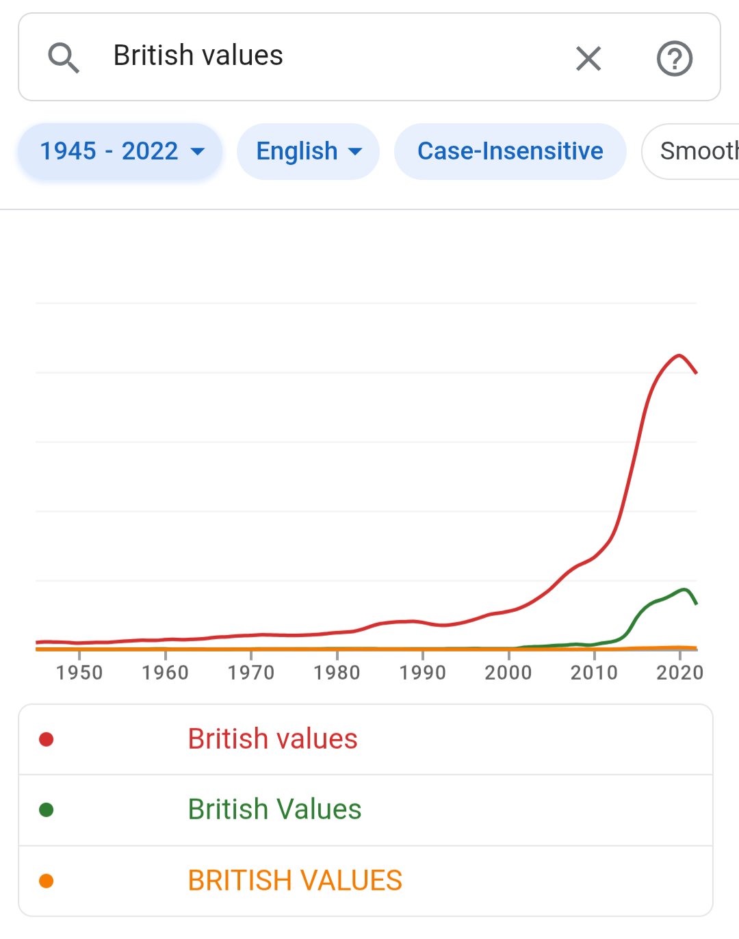
Task: Click the 1980 label on the x-axis
Action: click(x=337, y=673)
